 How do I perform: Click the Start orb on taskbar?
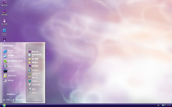click(x=4, y=105)
